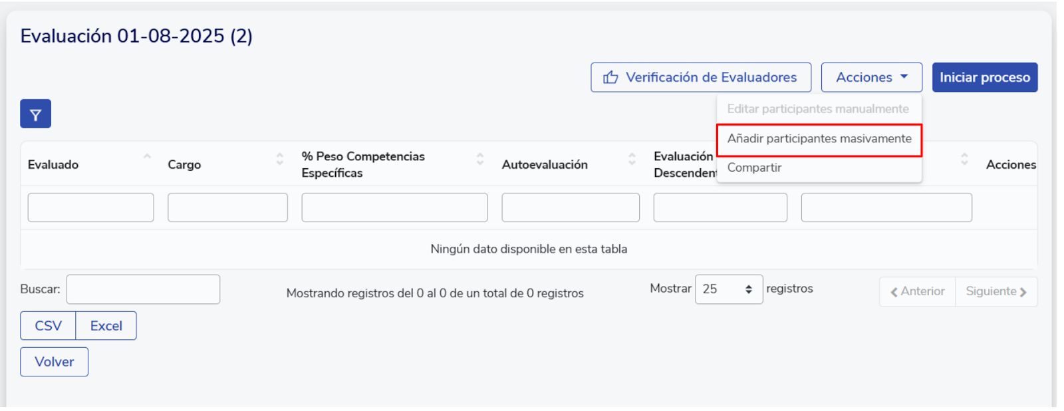The width and height of the screenshot is (1064, 411).
Task: Click sort arrows on Evaluado column
Action: pos(147,158)
